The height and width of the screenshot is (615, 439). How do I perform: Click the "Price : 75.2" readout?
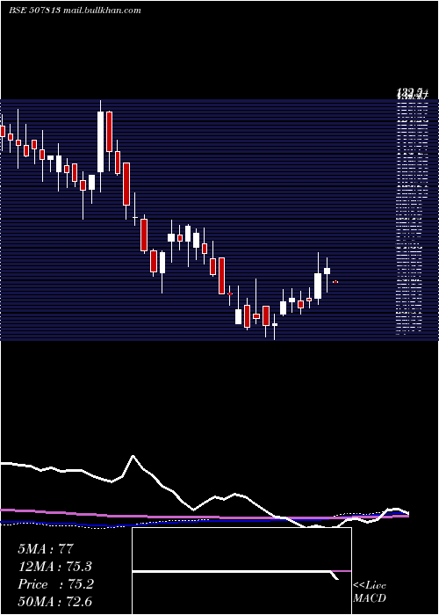click(55, 584)
